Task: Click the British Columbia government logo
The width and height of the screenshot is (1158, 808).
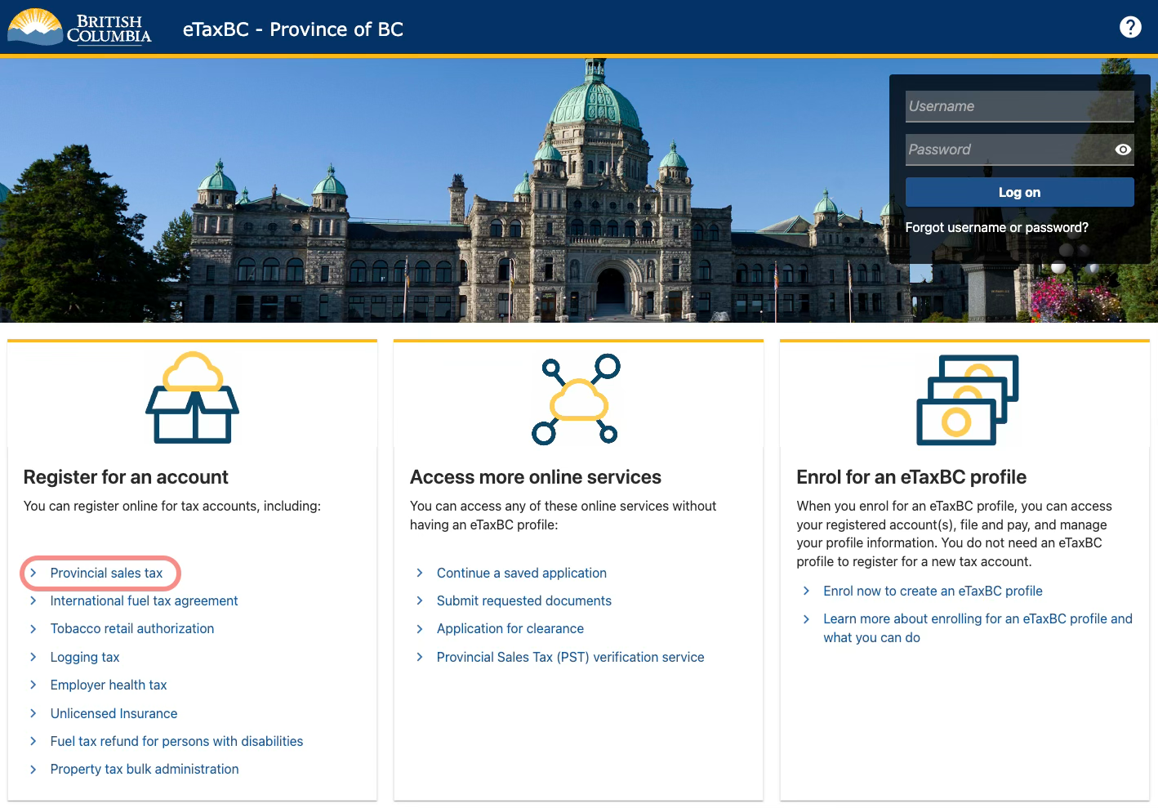Action: (x=79, y=28)
